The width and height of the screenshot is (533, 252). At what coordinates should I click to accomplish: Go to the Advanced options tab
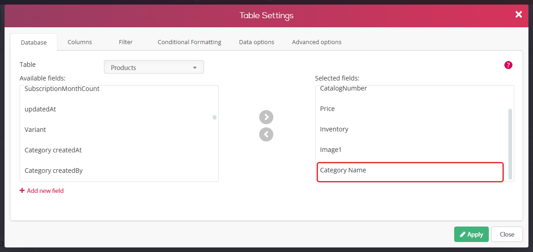point(317,42)
